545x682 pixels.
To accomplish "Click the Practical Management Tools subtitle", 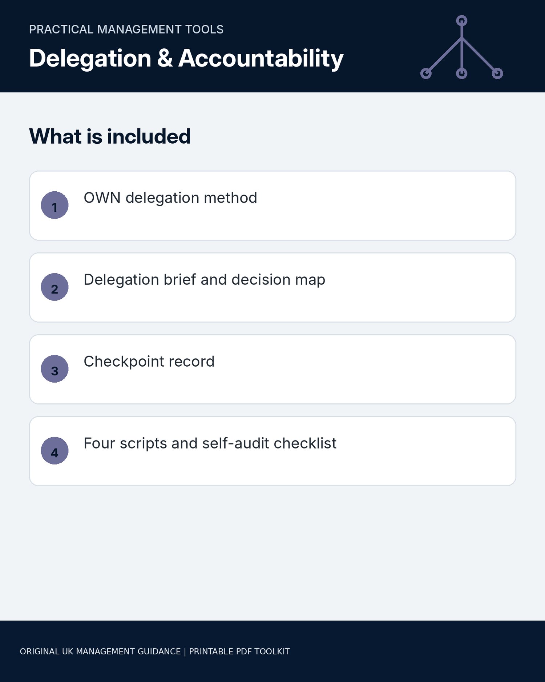I will click(126, 29).
